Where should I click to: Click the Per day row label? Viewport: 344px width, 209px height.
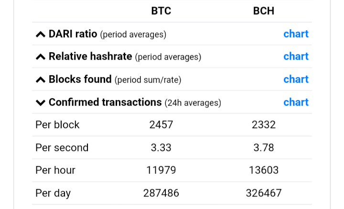[53, 193]
